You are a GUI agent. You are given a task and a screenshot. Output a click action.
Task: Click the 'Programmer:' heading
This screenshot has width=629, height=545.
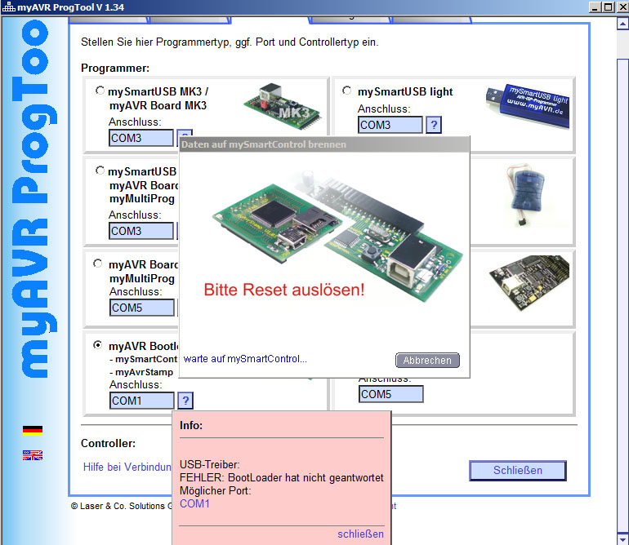pos(115,69)
